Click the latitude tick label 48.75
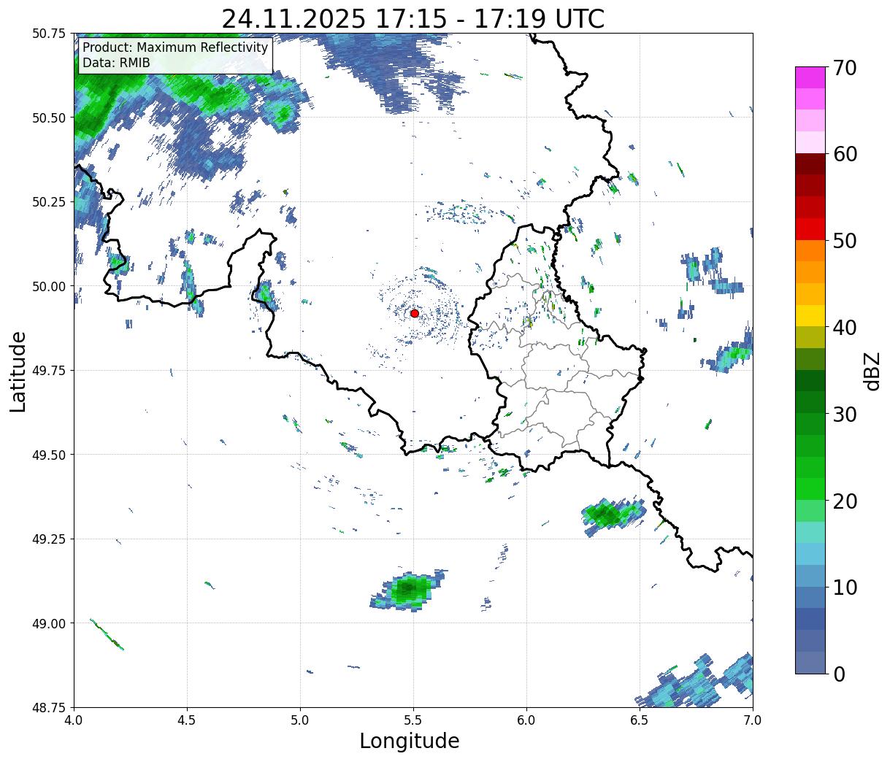The height and width of the screenshot is (759, 890). 49,707
